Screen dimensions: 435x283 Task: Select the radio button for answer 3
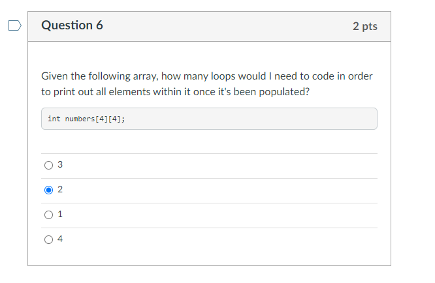coord(48,166)
